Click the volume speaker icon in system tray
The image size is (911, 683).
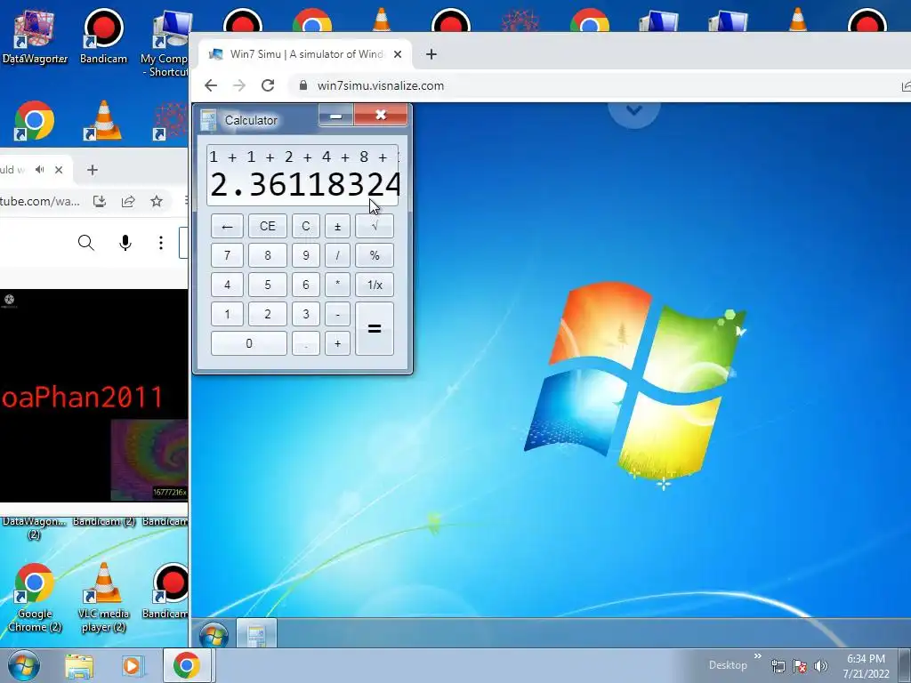[x=820, y=666]
